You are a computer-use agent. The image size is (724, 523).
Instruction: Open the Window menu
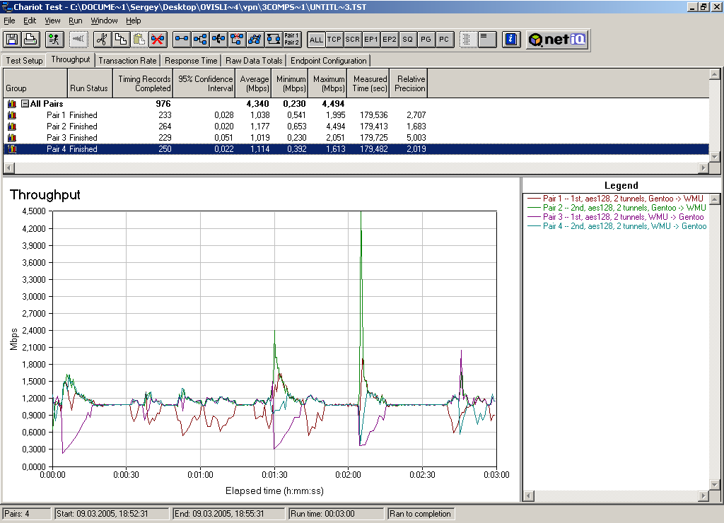[104, 20]
